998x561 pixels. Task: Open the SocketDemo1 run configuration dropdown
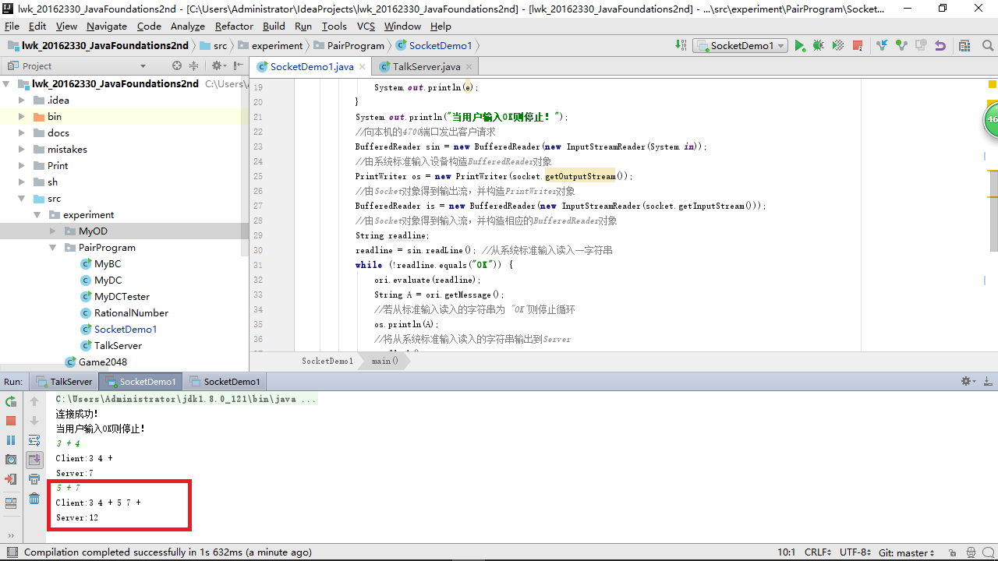point(741,46)
